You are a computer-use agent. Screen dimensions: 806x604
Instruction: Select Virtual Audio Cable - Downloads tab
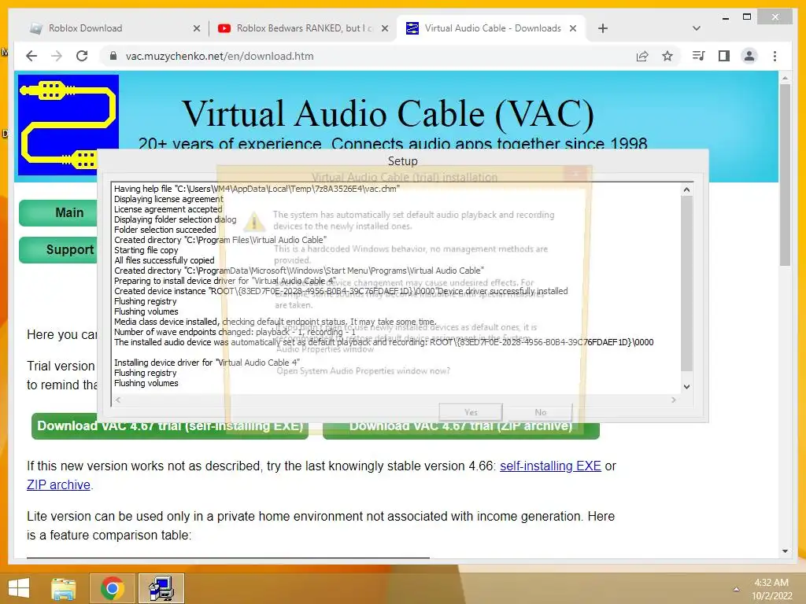(x=493, y=28)
